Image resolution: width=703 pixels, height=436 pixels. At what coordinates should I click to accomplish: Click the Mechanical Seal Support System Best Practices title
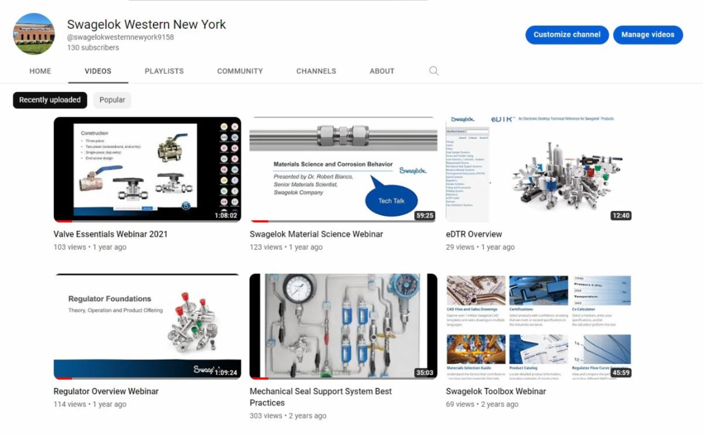click(321, 397)
